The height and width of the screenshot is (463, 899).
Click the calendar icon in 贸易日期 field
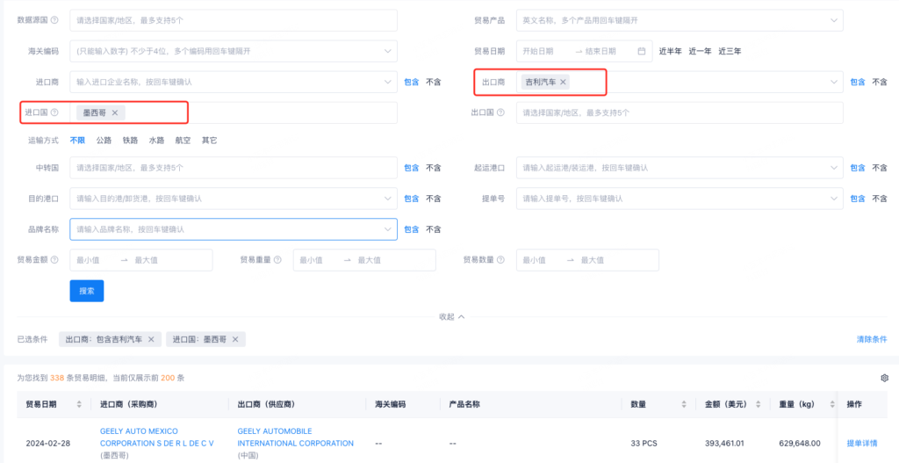(x=642, y=51)
